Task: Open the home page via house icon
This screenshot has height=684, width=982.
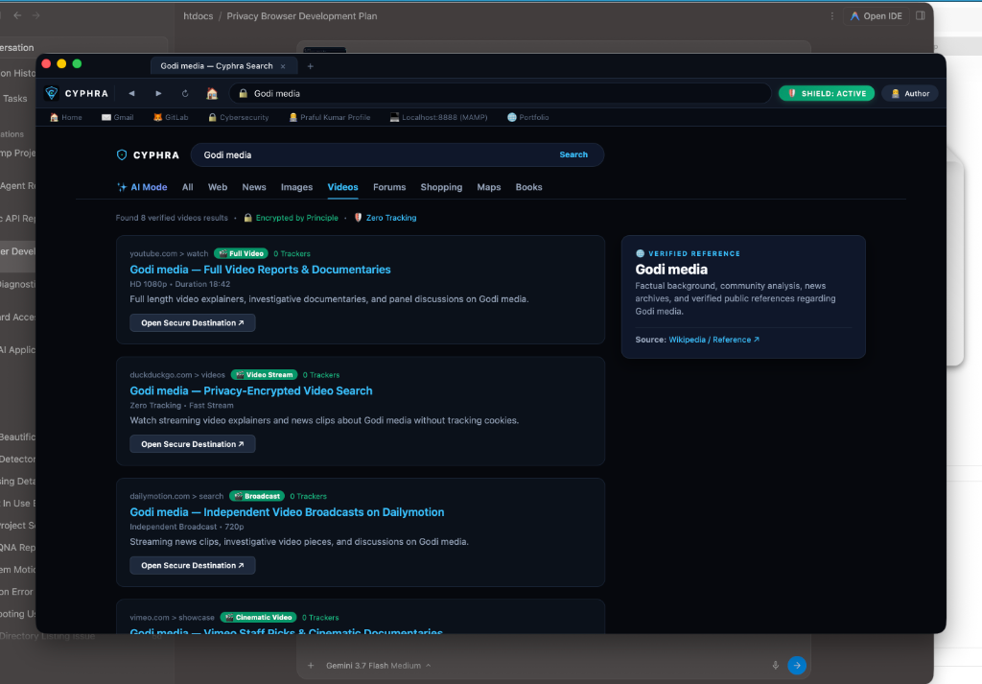Action: click(212, 93)
